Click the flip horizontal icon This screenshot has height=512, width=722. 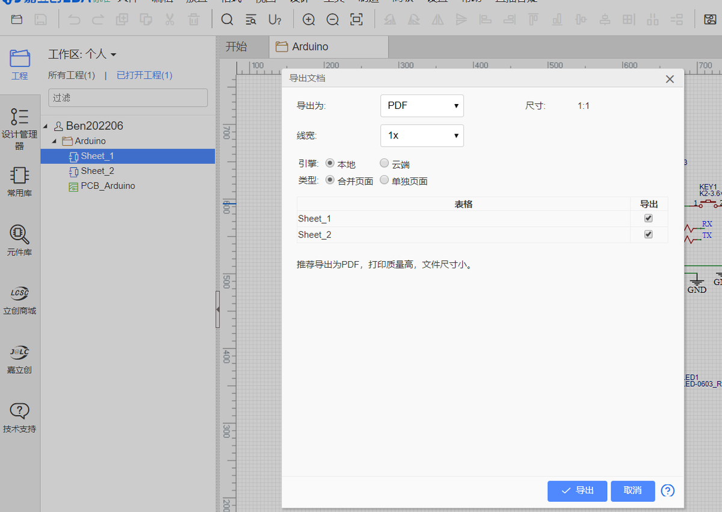[437, 20]
